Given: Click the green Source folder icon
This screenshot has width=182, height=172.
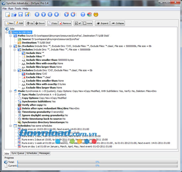Looking at the screenshot, I should [x=20, y=39].
